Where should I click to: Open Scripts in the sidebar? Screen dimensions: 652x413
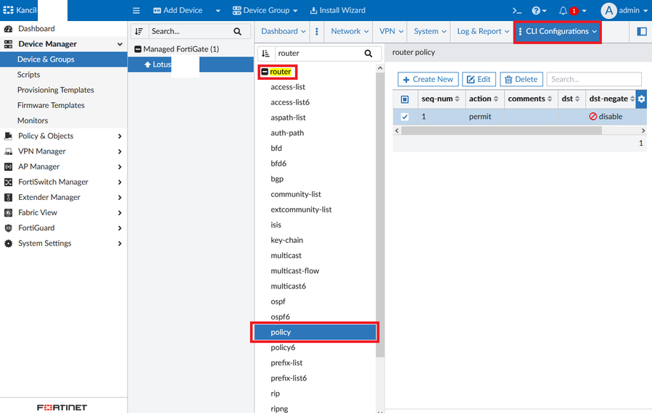point(29,75)
